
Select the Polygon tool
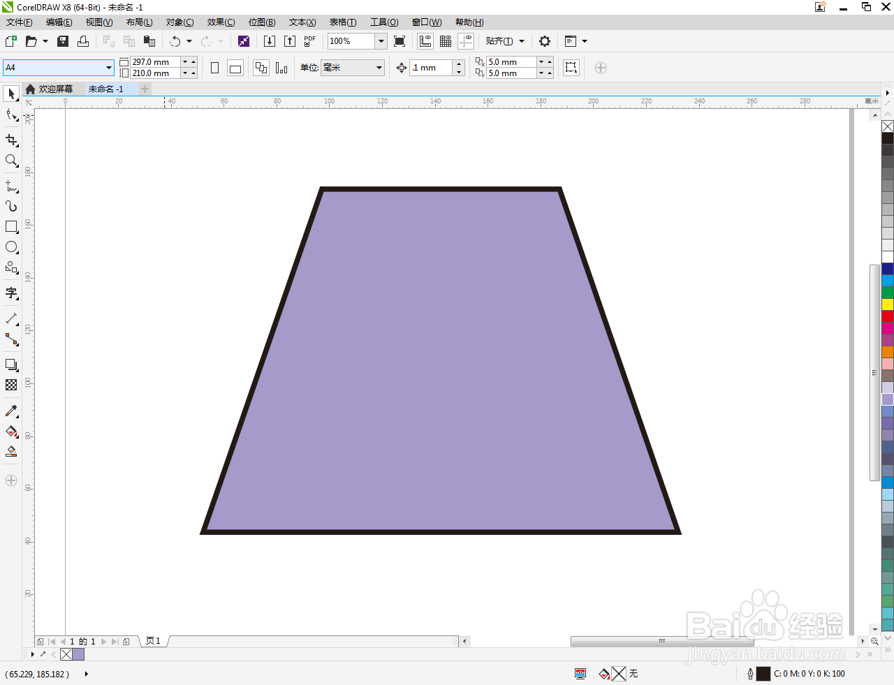(11, 267)
